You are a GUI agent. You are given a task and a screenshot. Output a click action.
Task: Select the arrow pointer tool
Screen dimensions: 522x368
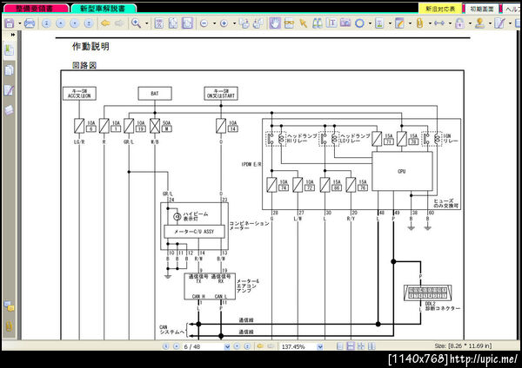click(303, 23)
